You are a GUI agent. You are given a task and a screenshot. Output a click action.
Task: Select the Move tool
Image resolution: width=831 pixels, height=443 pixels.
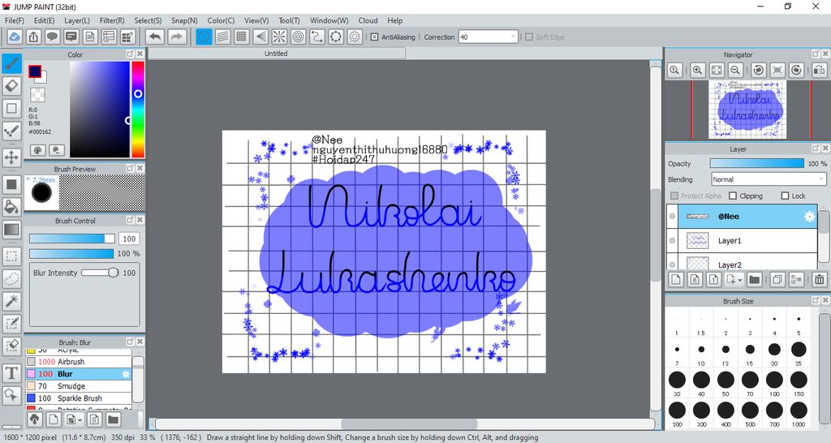point(11,157)
